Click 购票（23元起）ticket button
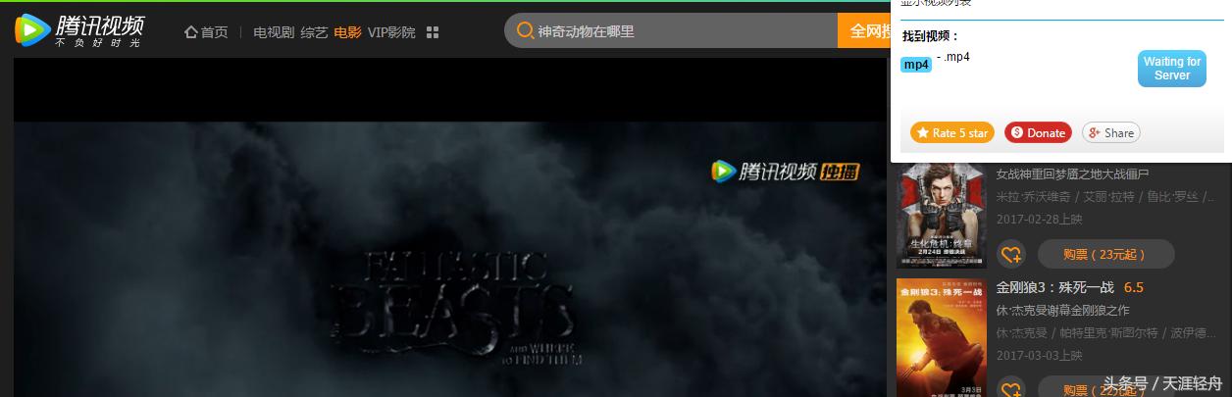Viewport: 1232px width, 397px height. 1105,255
